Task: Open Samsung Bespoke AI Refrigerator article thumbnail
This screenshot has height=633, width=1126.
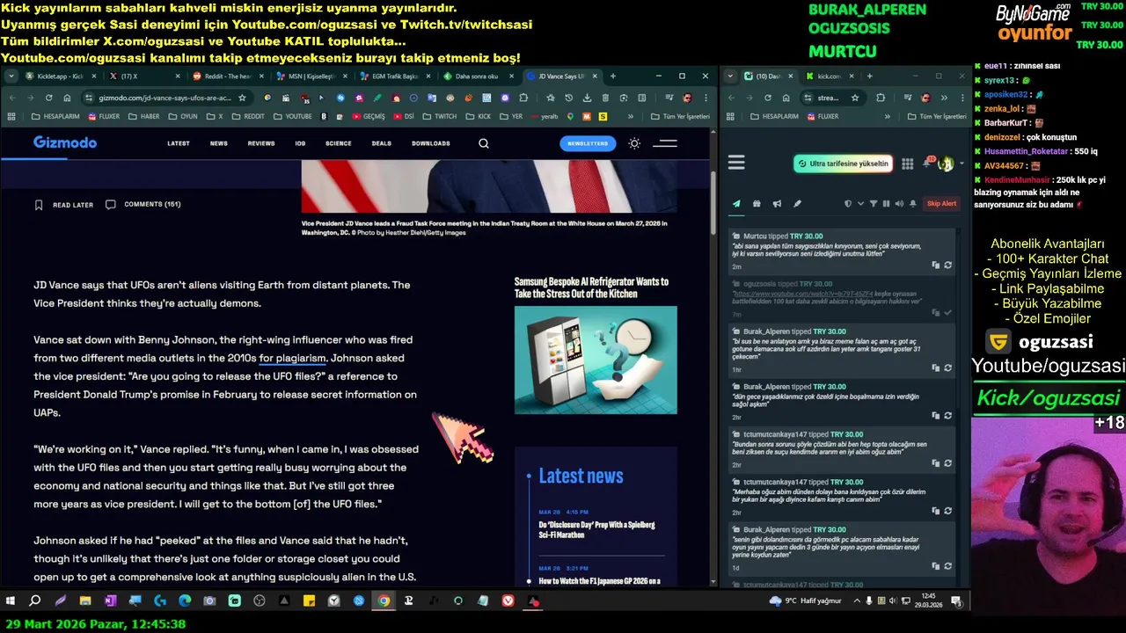Action: (x=596, y=360)
